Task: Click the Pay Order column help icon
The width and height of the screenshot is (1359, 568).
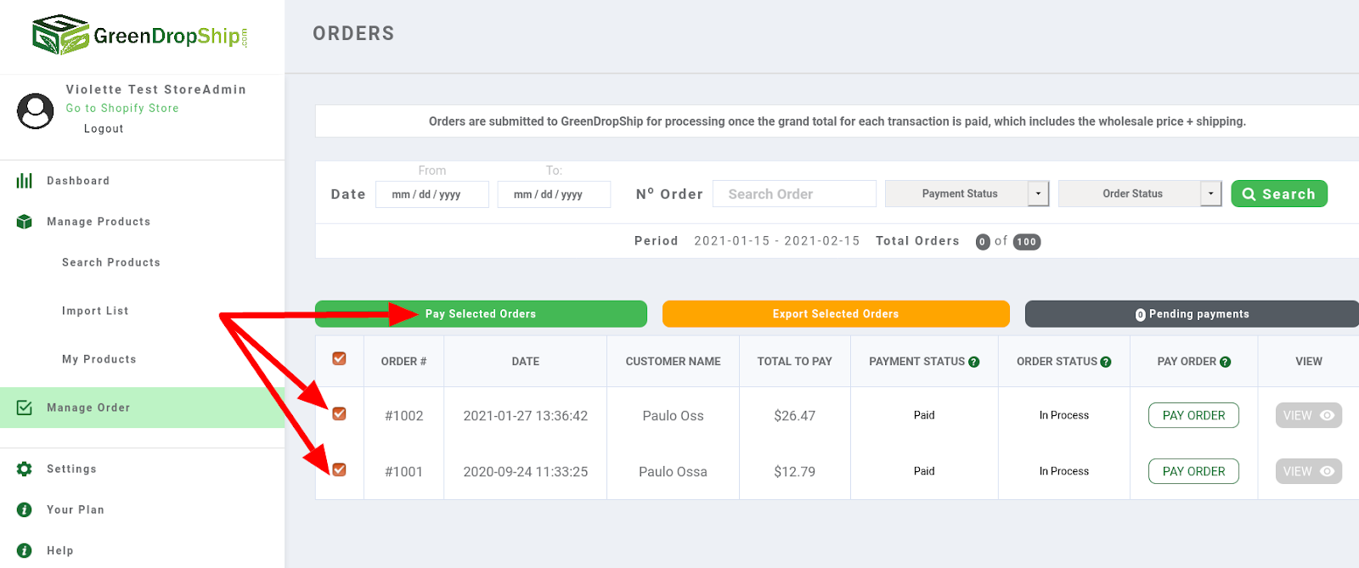Action: coord(1225,362)
